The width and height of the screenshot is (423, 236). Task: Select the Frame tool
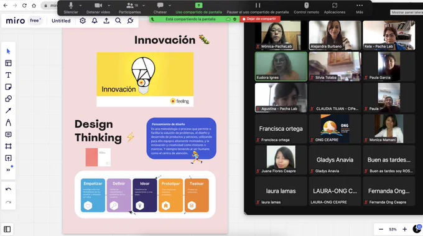pos(8,146)
